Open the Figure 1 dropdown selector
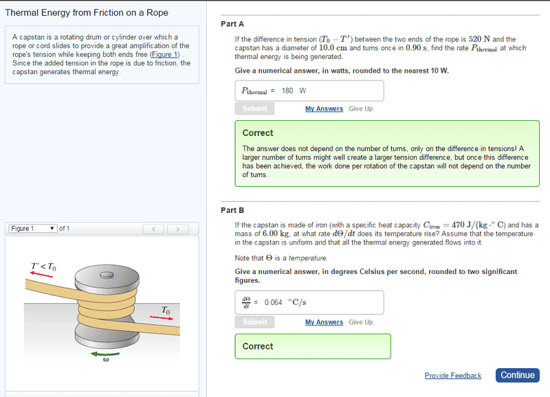 point(32,229)
